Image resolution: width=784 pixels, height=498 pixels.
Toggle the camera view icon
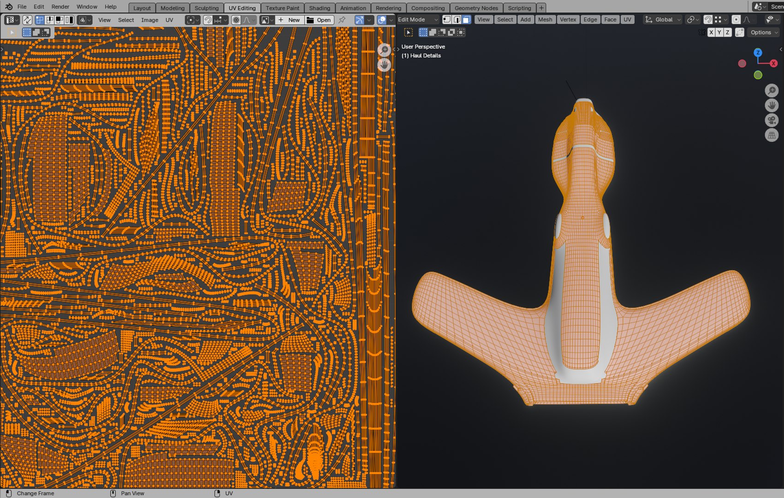[x=772, y=120]
